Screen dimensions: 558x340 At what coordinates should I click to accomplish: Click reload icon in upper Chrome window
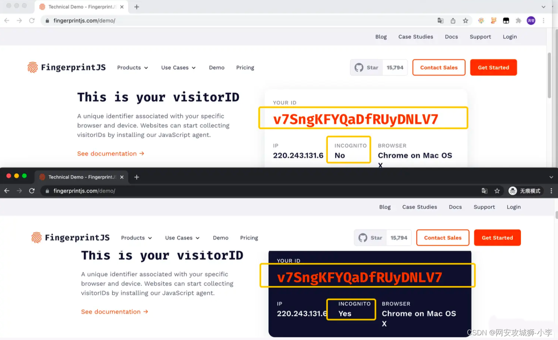pyautogui.click(x=32, y=21)
